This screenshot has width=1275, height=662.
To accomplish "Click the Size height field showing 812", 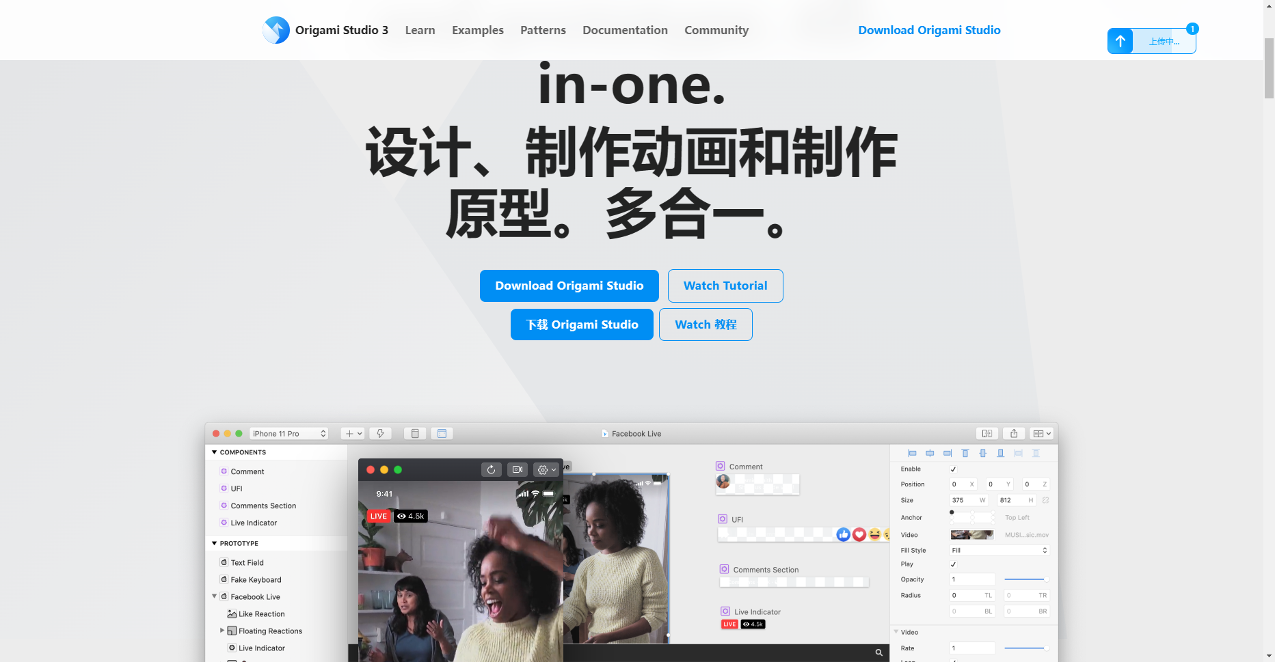I will 1016,500.
